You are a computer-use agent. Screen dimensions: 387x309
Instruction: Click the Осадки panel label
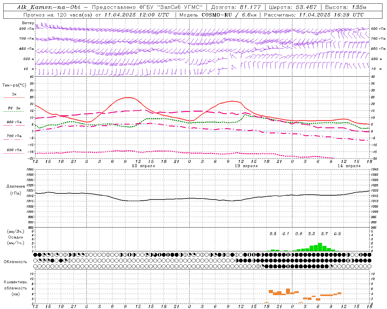pos(16,237)
